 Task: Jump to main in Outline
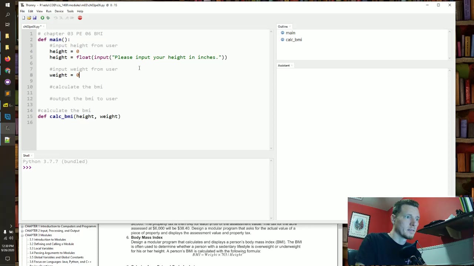290,33
